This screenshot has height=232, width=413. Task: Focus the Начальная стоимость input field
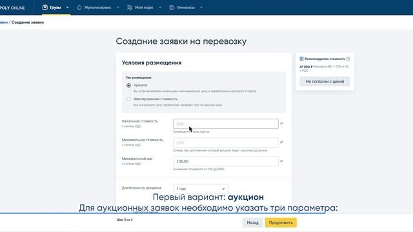coord(226,124)
